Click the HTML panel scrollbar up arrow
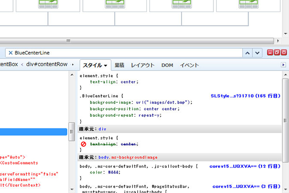 tap(72, 75)
